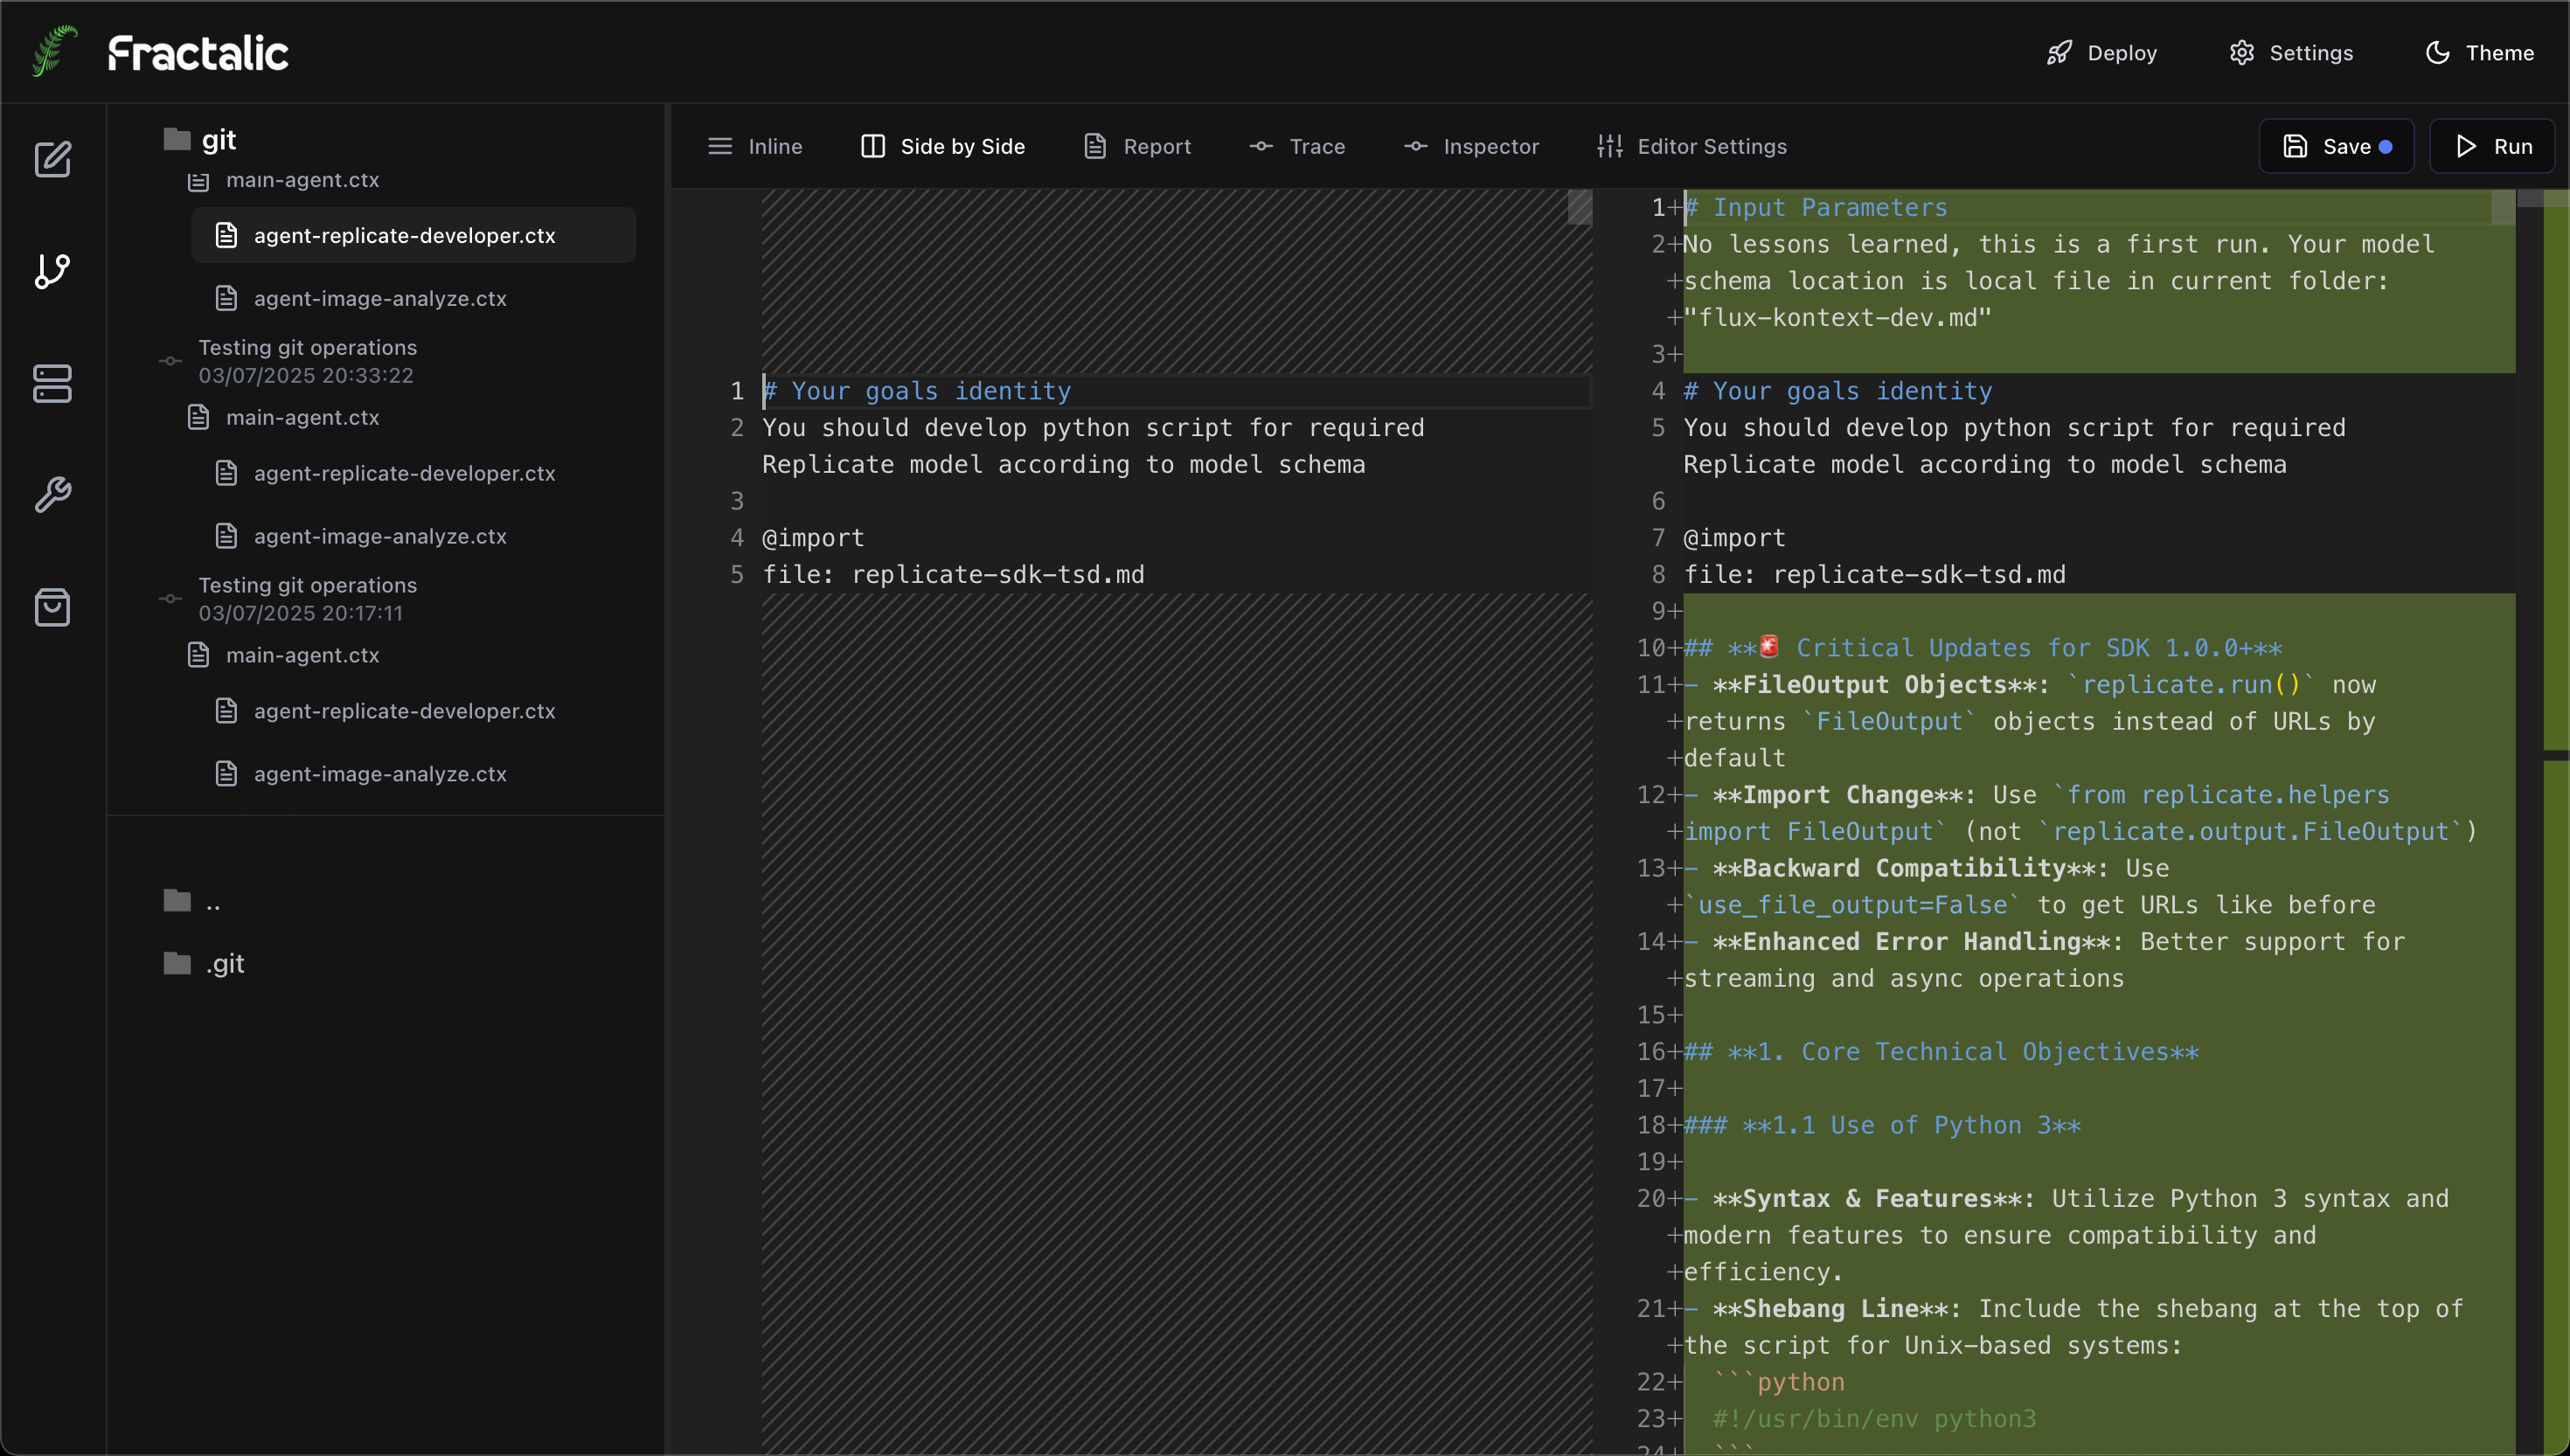Open the git branch view in sidebar
2570x1456 pixels.
[53, 271]
